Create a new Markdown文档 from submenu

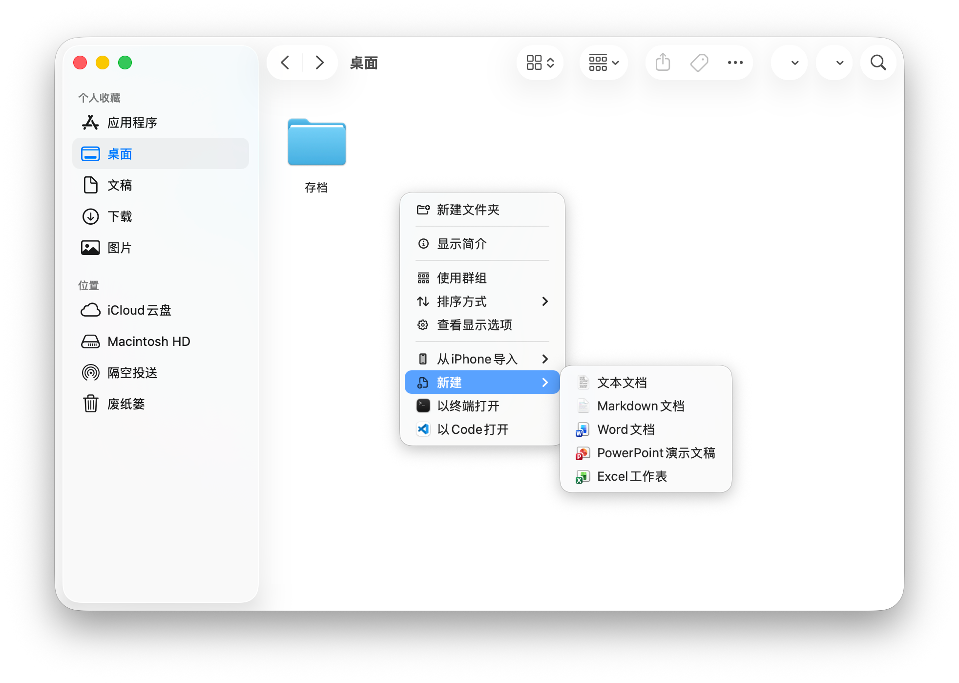(x=646, y=406)
